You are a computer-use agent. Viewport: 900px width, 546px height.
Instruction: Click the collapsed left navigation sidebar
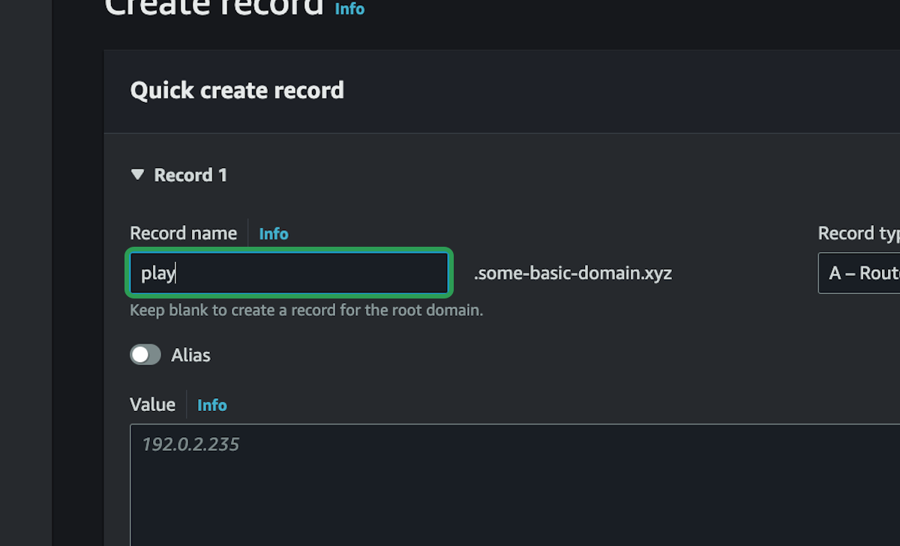click(25, 273)
